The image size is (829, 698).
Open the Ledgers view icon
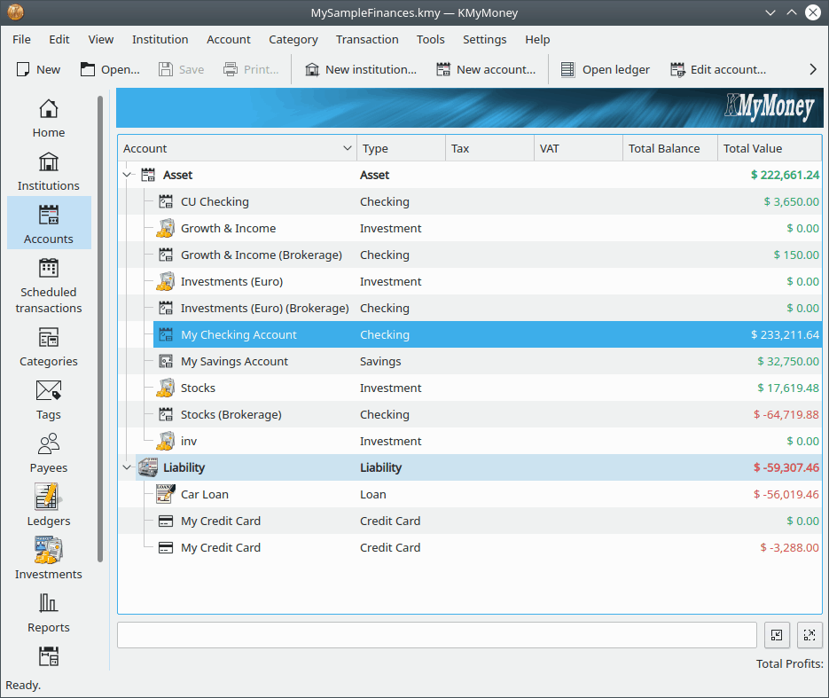[x=49, y=497]
